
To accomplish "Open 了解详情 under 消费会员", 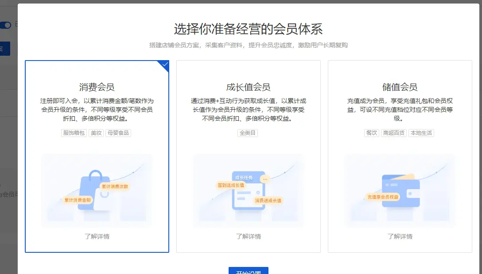I will (97, 236).
